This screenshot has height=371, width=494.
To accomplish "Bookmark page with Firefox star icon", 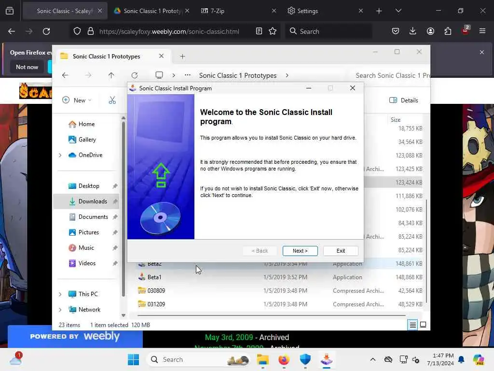I will [273, 31].
